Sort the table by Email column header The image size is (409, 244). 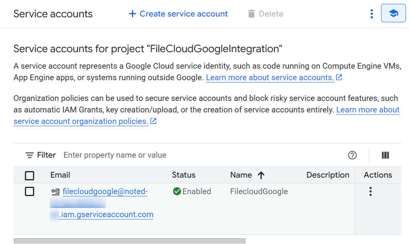pyautogui.click(x=60, y=175)
